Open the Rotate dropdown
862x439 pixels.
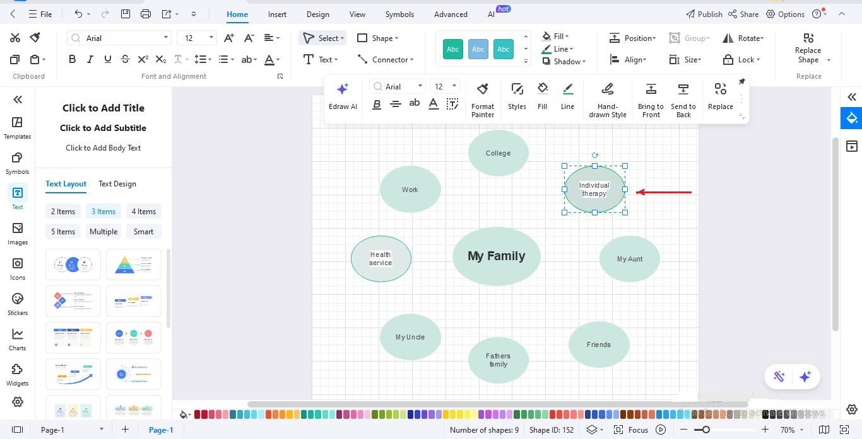(x=743, y=38)
